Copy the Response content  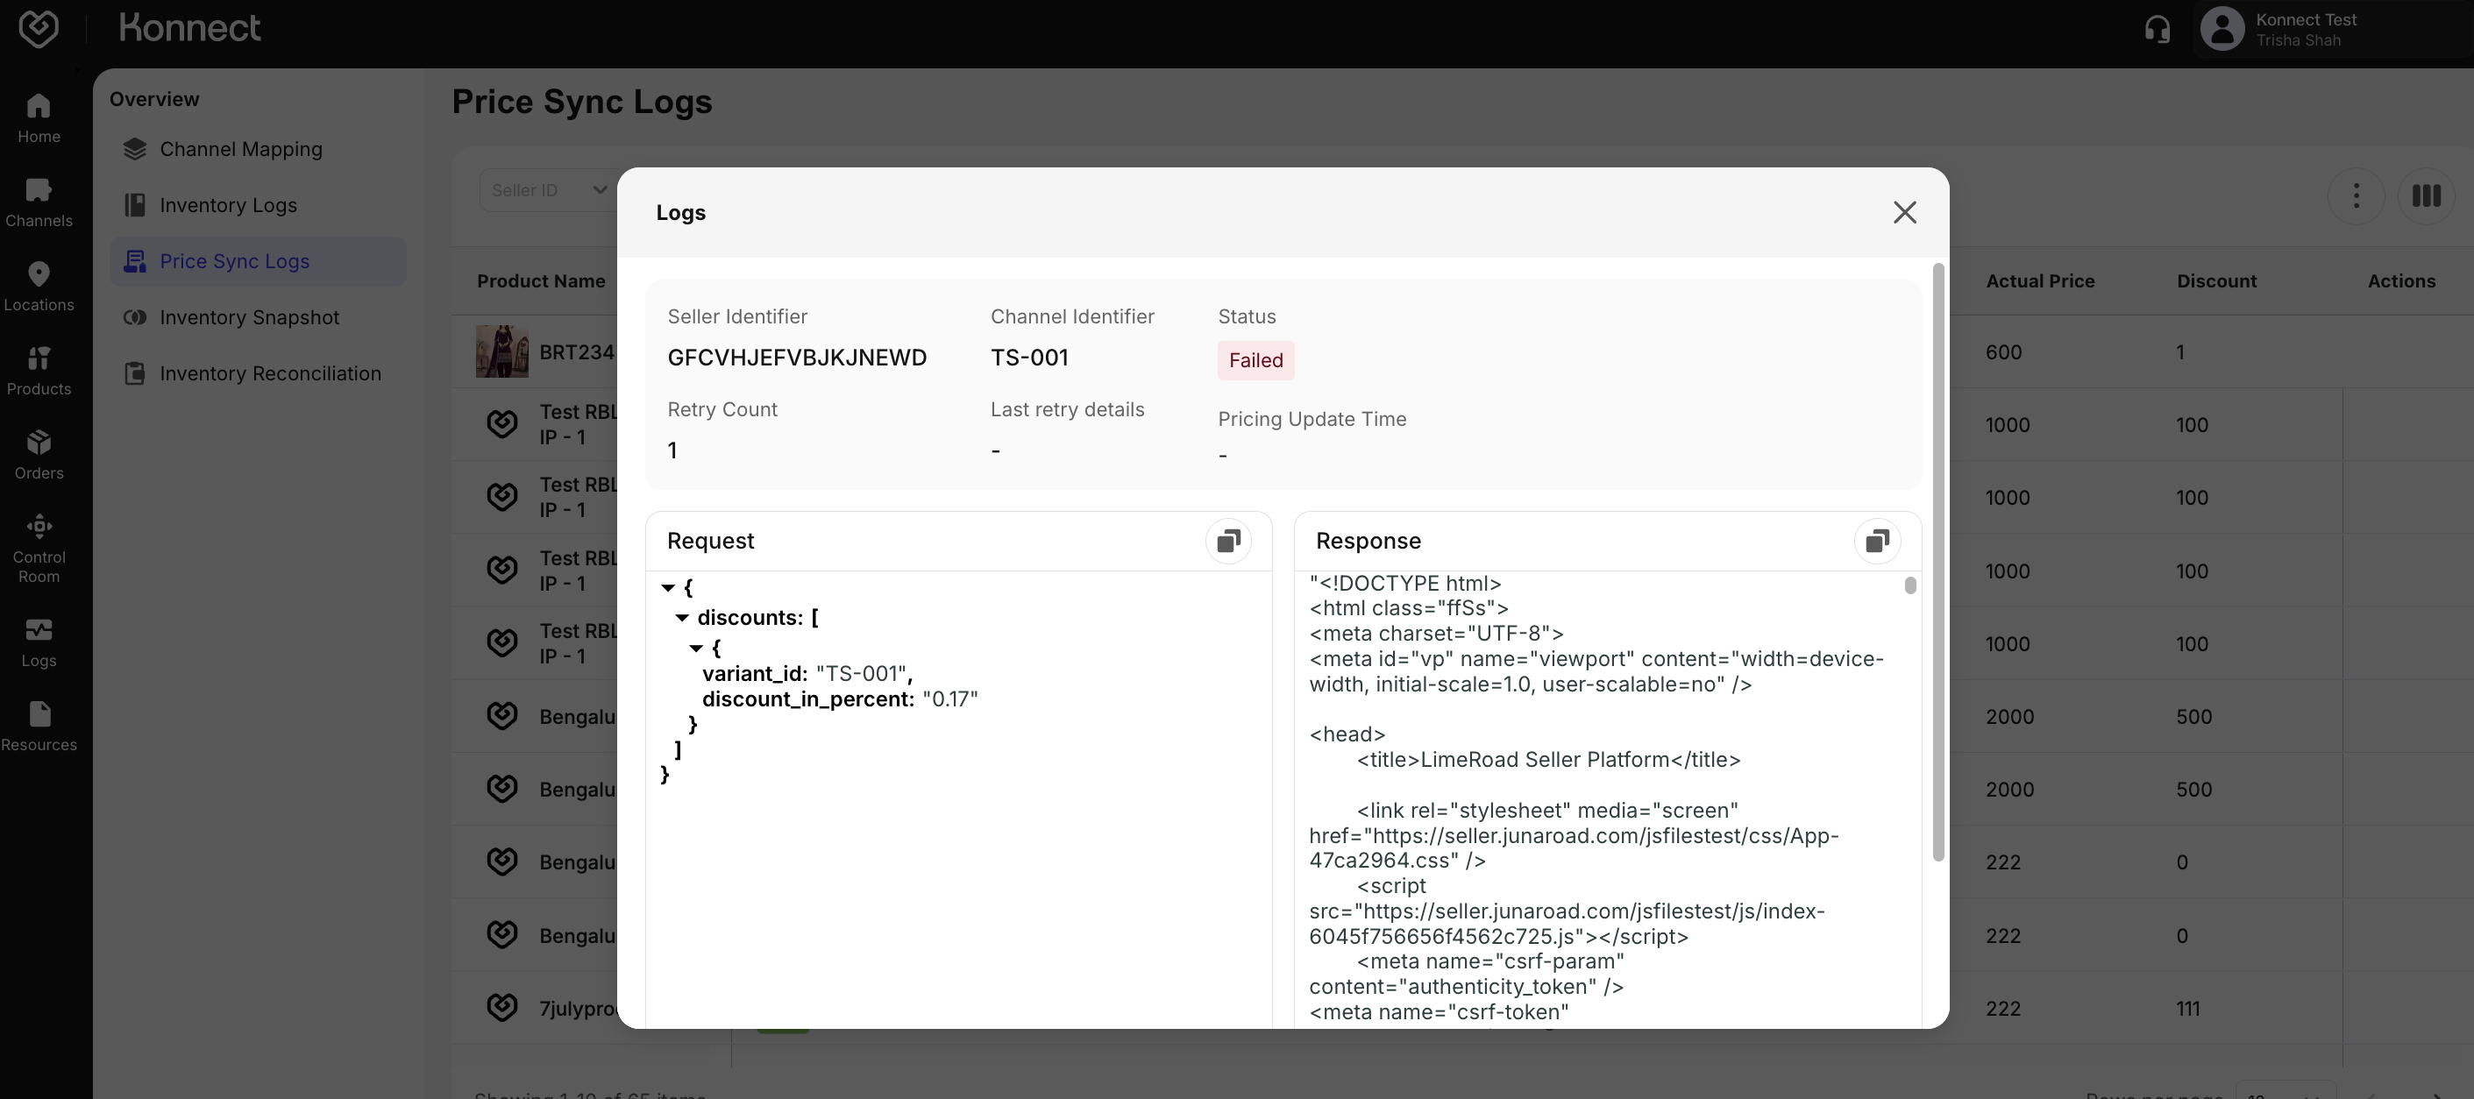[x=1877, y=542]
